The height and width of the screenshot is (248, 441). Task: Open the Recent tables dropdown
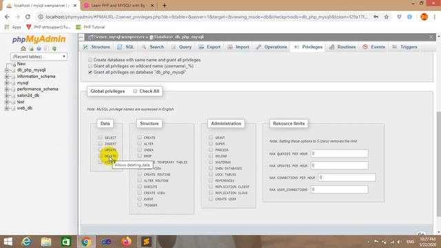(x=39, y=56)
